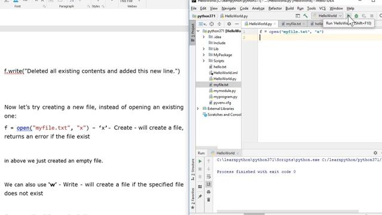Click HelloWorld.py breadcrumb in navigation bar
Screen dimensions: 382x215
[234, 16]
